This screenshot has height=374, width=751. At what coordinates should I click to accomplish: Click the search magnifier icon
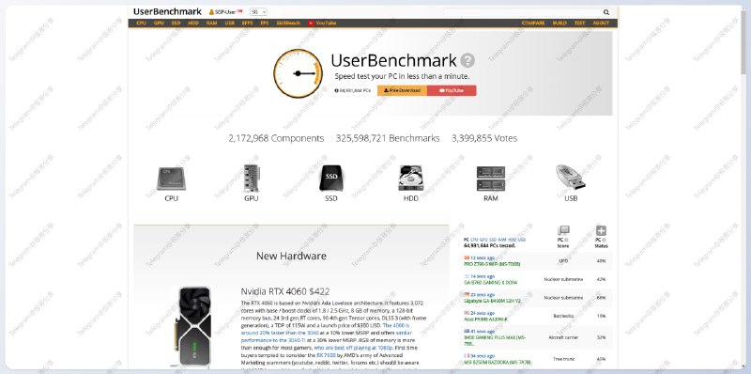click(606, 12)
